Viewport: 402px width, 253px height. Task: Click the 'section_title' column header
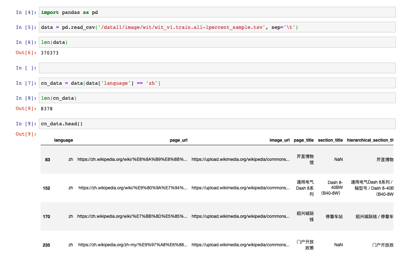coord(330,140)
